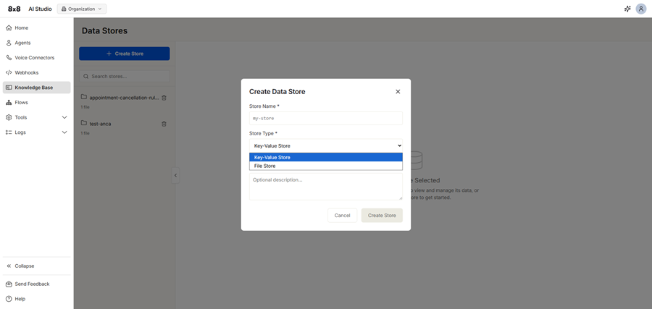Open the Organization selector dropdown
The image size is (652, 309).
click(81, 9)
